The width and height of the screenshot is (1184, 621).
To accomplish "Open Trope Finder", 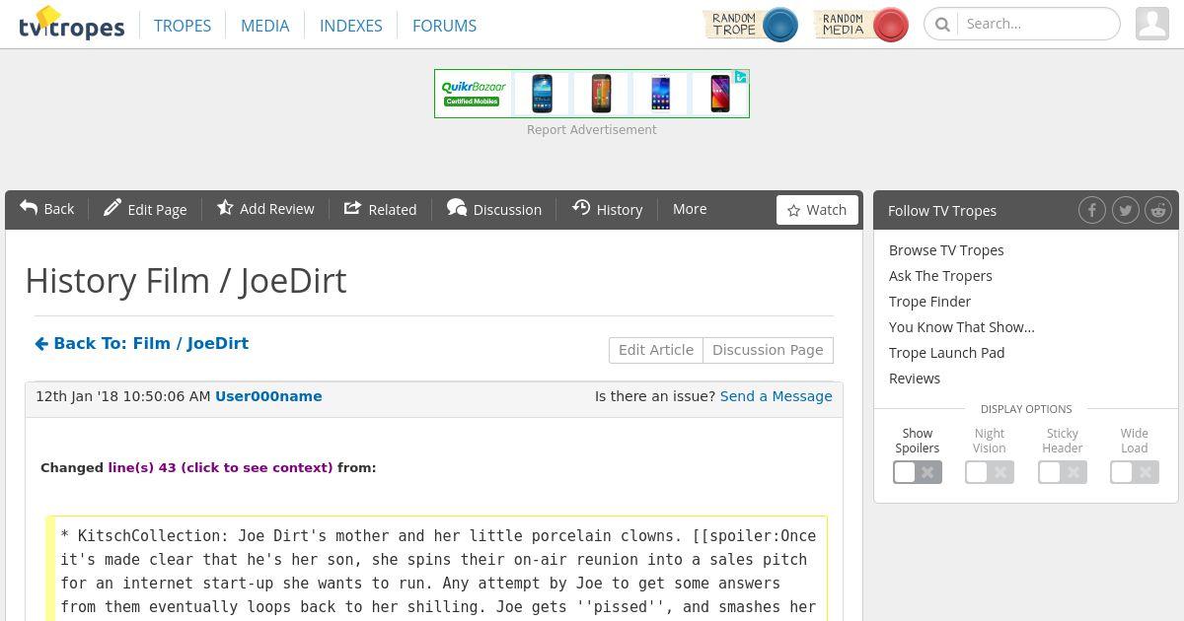I will 929,302.
